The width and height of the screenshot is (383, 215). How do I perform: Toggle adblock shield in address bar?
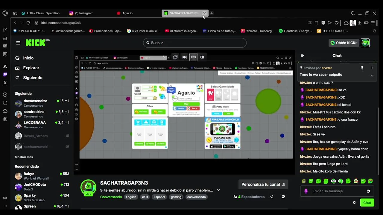(323, 23)
